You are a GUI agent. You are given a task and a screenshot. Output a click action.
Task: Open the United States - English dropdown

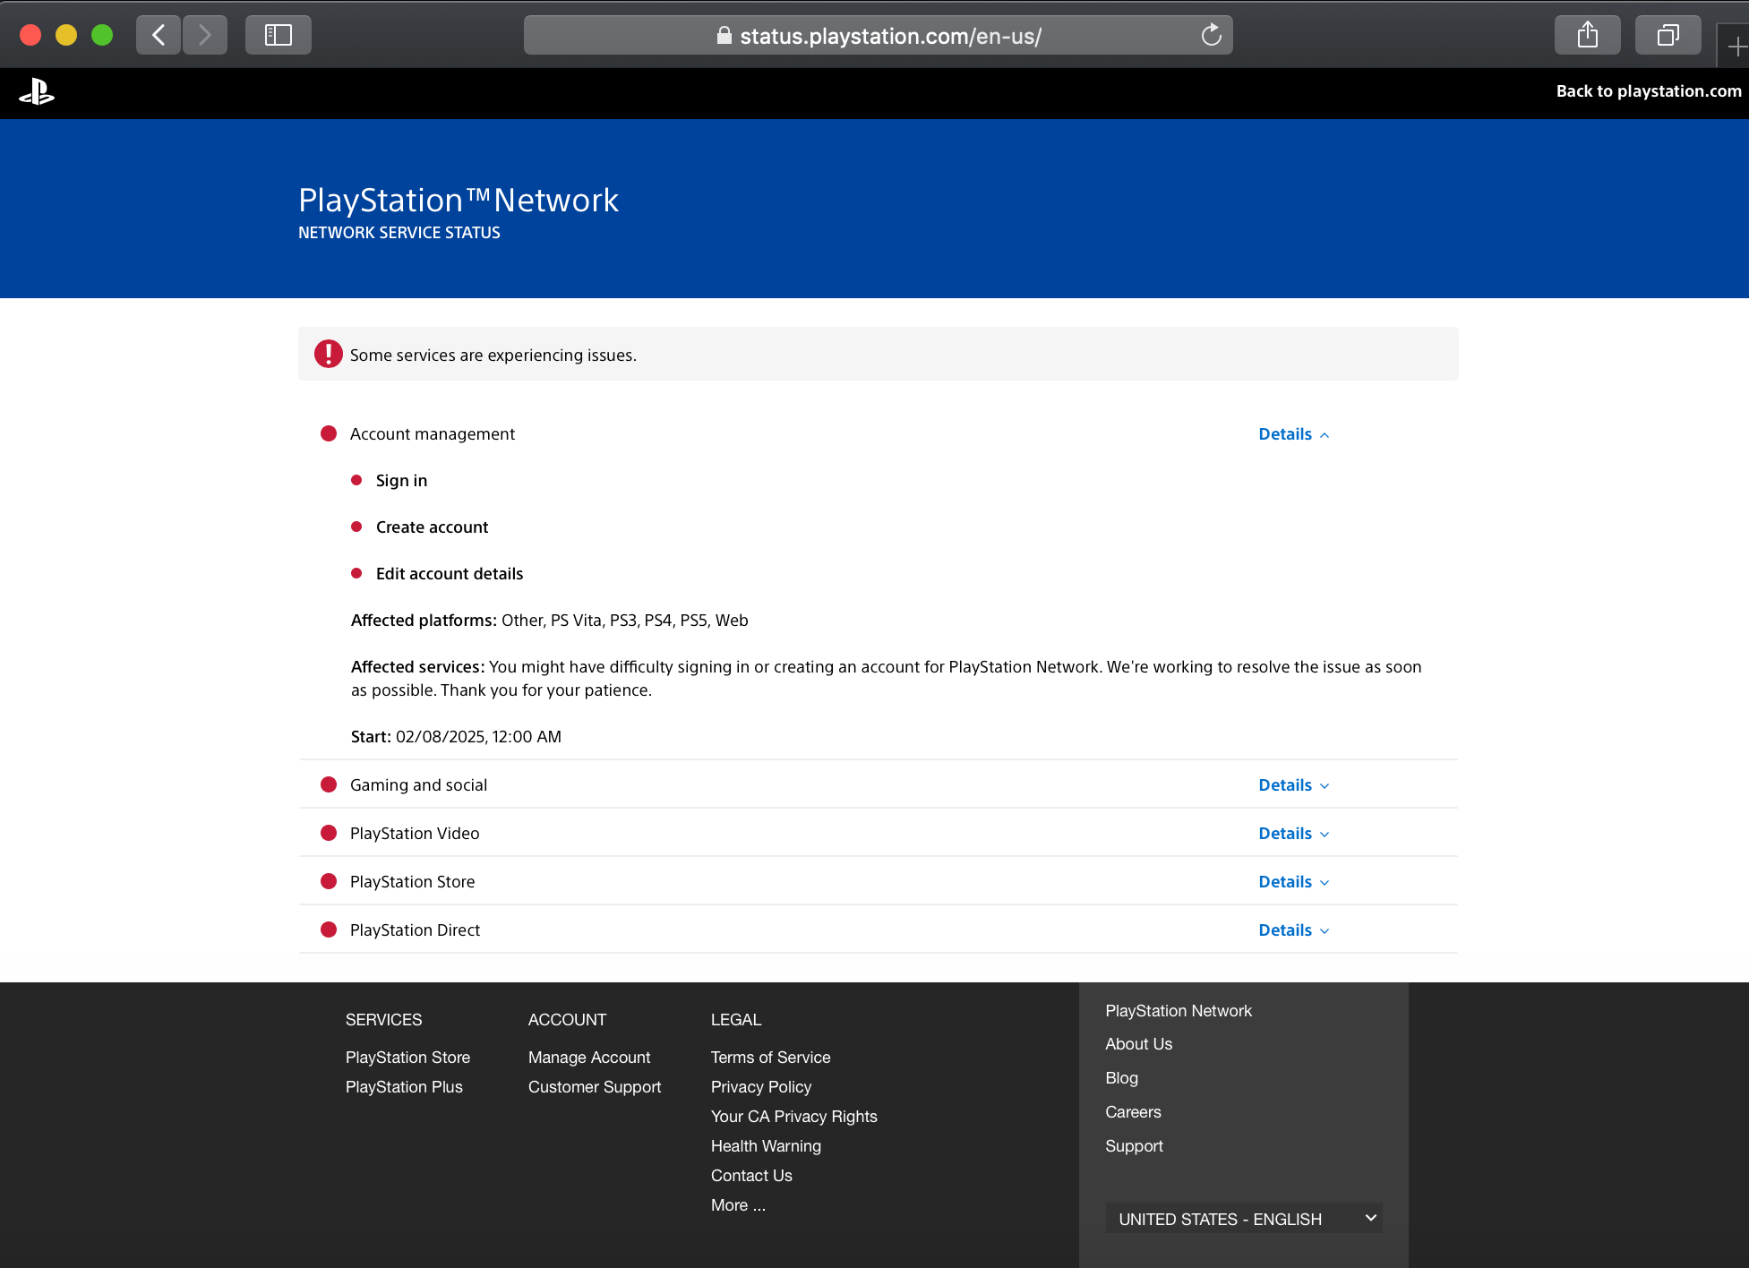(1243, 1219)
